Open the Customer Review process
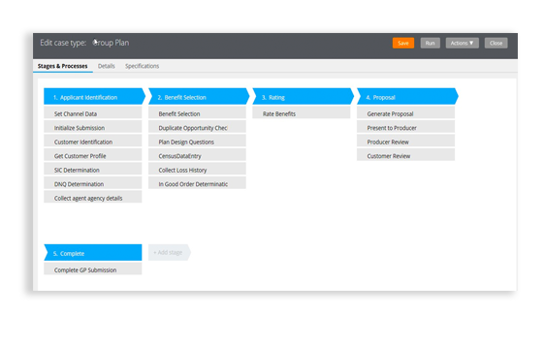 (x=405, y=155)
